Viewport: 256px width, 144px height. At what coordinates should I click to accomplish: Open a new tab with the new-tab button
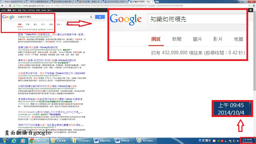point(157,2)
